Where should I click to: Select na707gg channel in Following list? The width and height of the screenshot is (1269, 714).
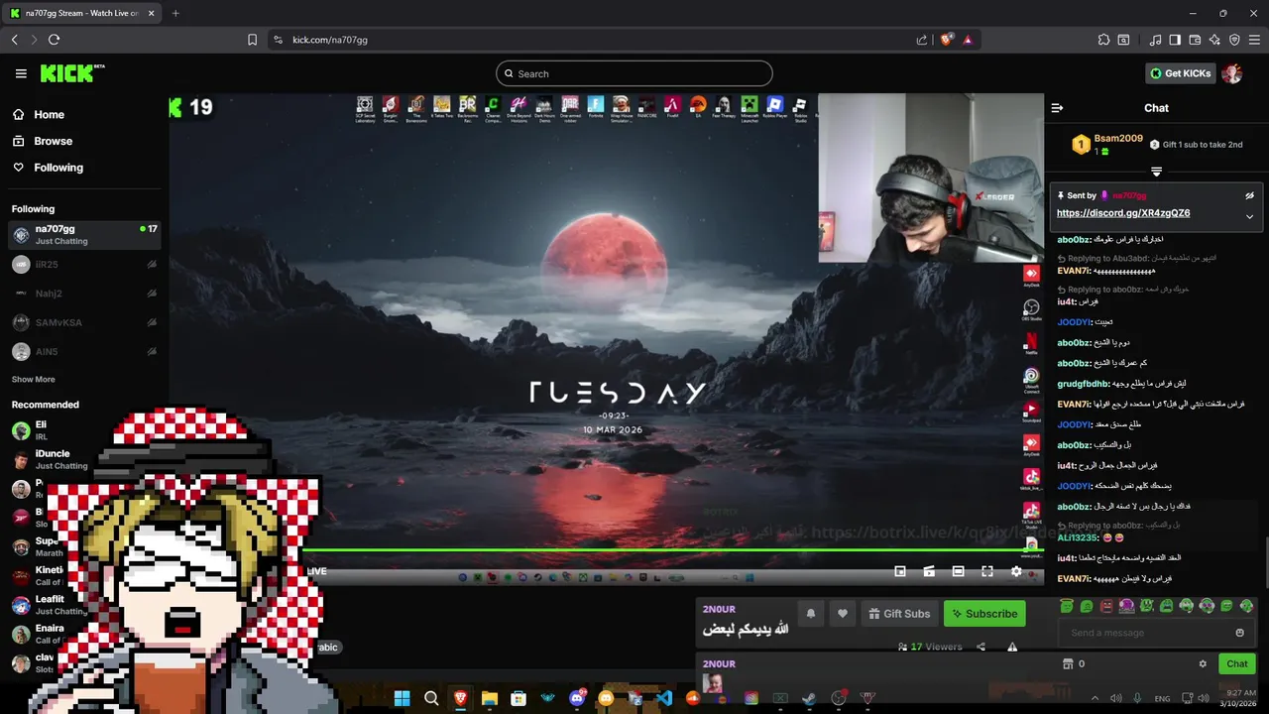click(x=84, y=234)
